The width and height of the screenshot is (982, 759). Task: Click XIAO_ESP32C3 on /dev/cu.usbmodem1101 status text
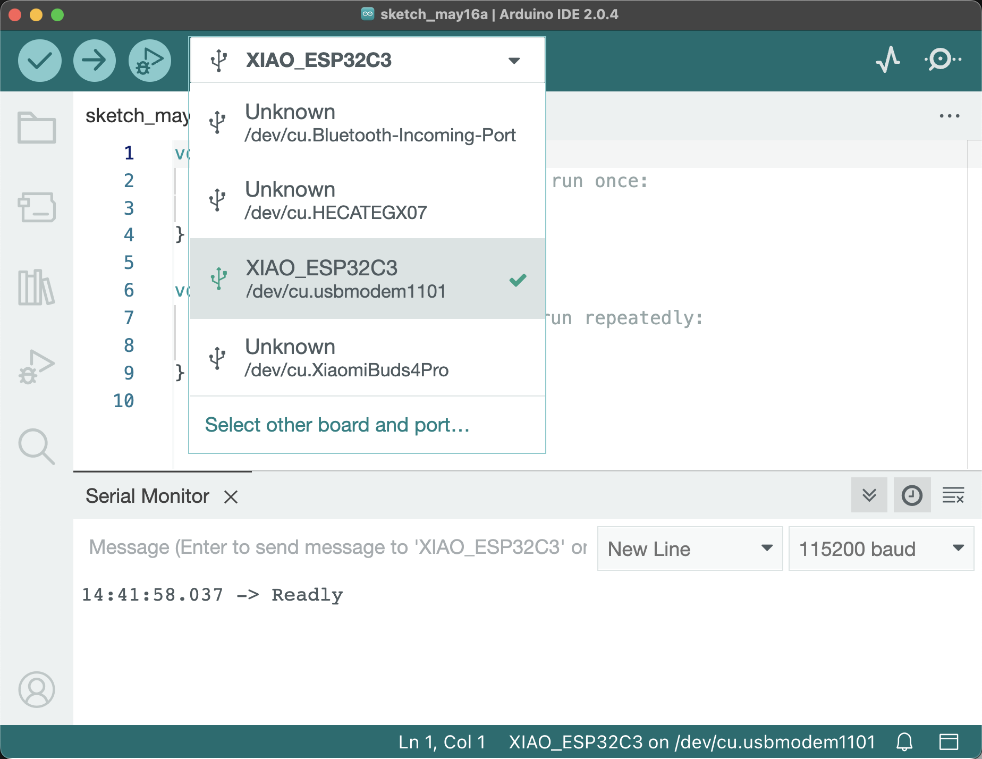pyautogui.click(x=692, y=742)
